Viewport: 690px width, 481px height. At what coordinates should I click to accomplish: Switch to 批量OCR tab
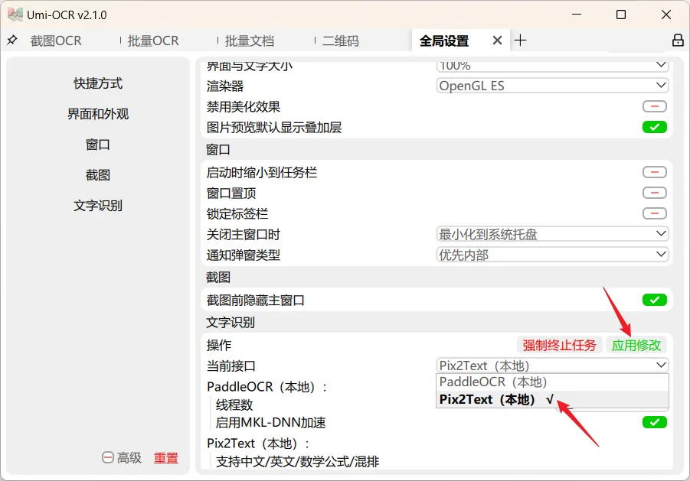pyautogui.click(x=153, y=41)
